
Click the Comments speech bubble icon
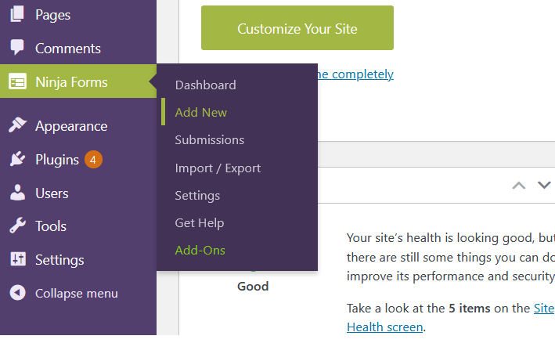(17, 47)
